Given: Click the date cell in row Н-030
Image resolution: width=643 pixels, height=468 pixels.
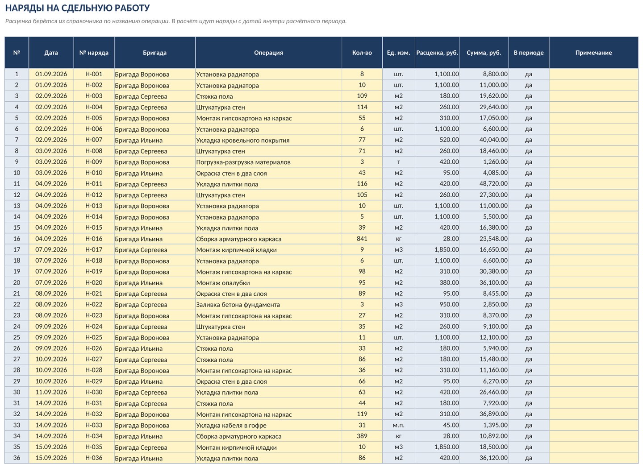Looking at the screenshot, I should click(51, 392).
